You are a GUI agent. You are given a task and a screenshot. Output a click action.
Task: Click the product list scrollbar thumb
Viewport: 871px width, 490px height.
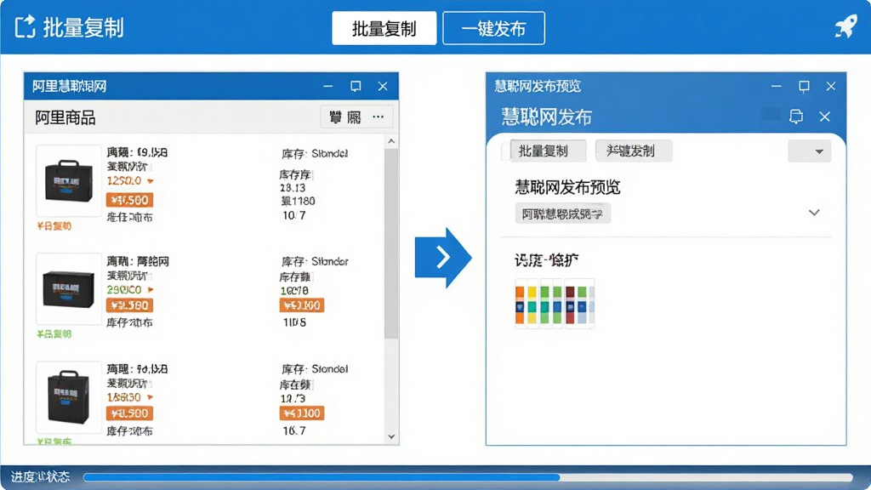pyautogui.click(x=391, y=243)
